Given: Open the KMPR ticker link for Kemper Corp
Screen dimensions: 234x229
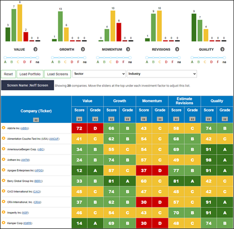Looking at the screenshot, I should tap(28, 223).
